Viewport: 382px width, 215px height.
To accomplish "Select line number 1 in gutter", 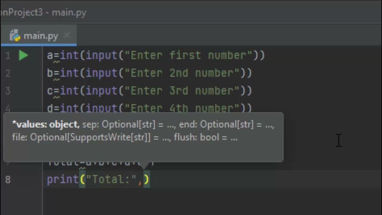I will pos(8,56).
